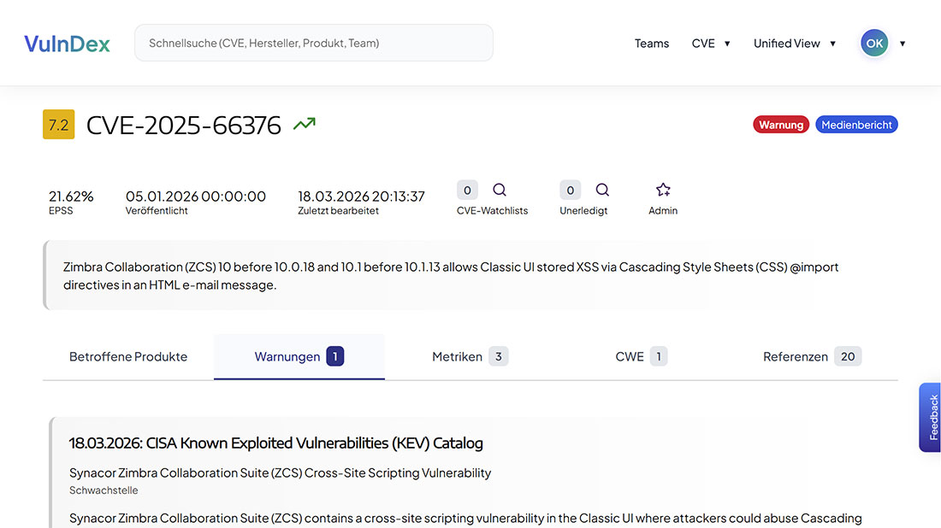Image resolution: width=941 pixels, height=528 pixels.
Task: Click the OK user avatar
Action: click(873, 44)
